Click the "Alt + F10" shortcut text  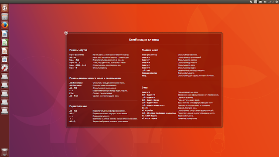(x=73, y=88)
